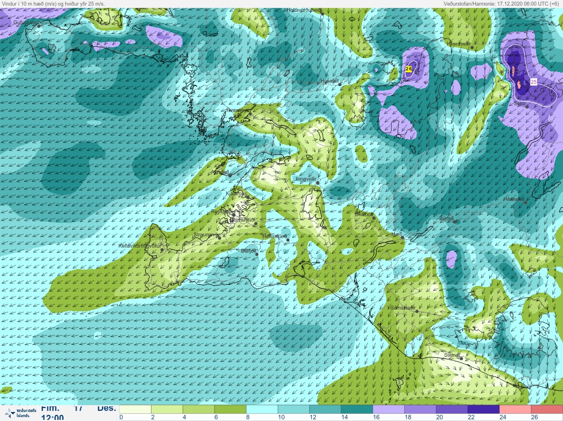Image resolution: width=563 pixels, height=421 pixels.
Task: Select the 18–20 m/s legend swatch
Action: pos(420,409)
